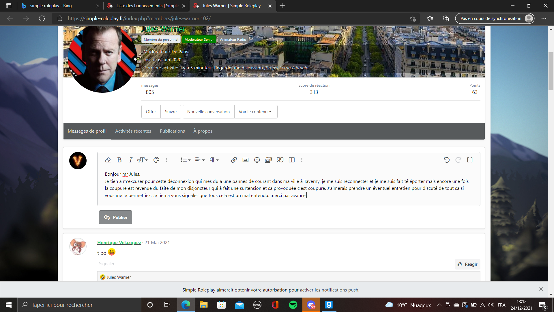Insert a table in the editor
This screenshot has width=554, height=312.
292,160
